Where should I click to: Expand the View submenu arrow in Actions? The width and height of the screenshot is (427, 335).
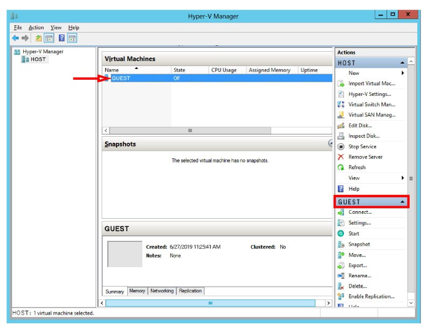pyautogui.click(x=403, y=178)
